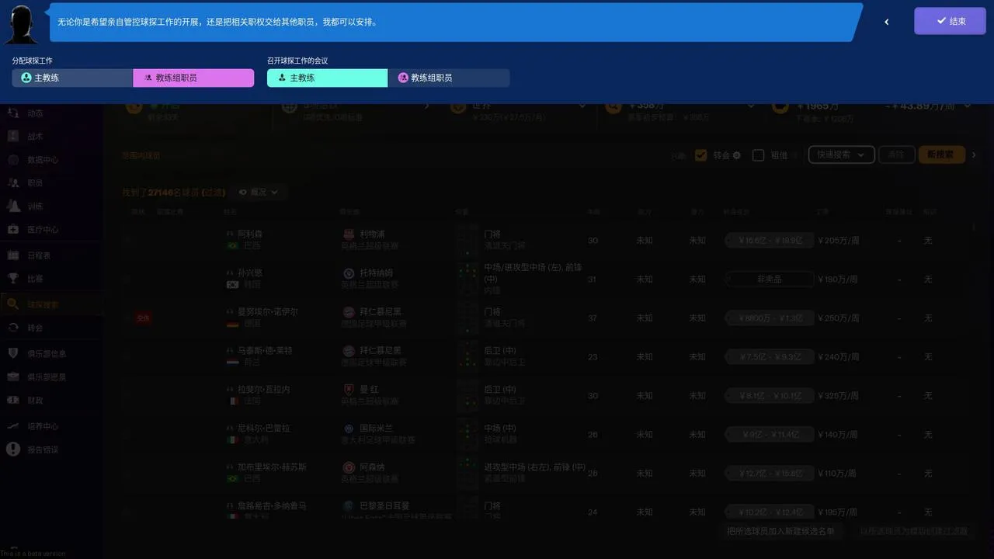Viewport: 994px width, 559px height.
Task: Go to 俱乐部愿景 in the sidebar
Action: [x=51, y=377]
